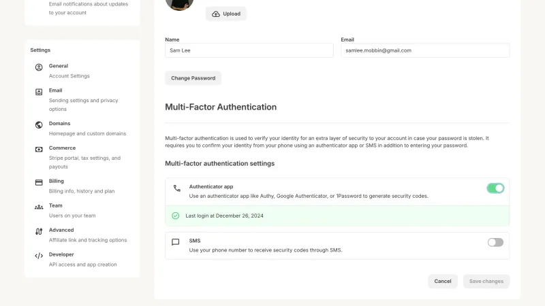Click the Email inbox icon in sidebar
Viewport: 545px width, 306px height.
pyautogui.click(x=39, y=92)
